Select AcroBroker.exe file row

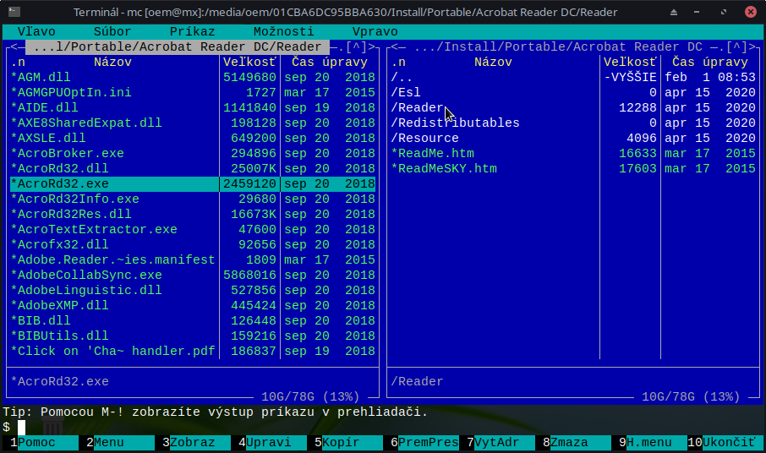coord(193,153)
